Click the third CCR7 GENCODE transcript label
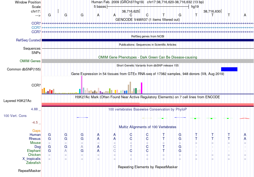 pos(36,32)
